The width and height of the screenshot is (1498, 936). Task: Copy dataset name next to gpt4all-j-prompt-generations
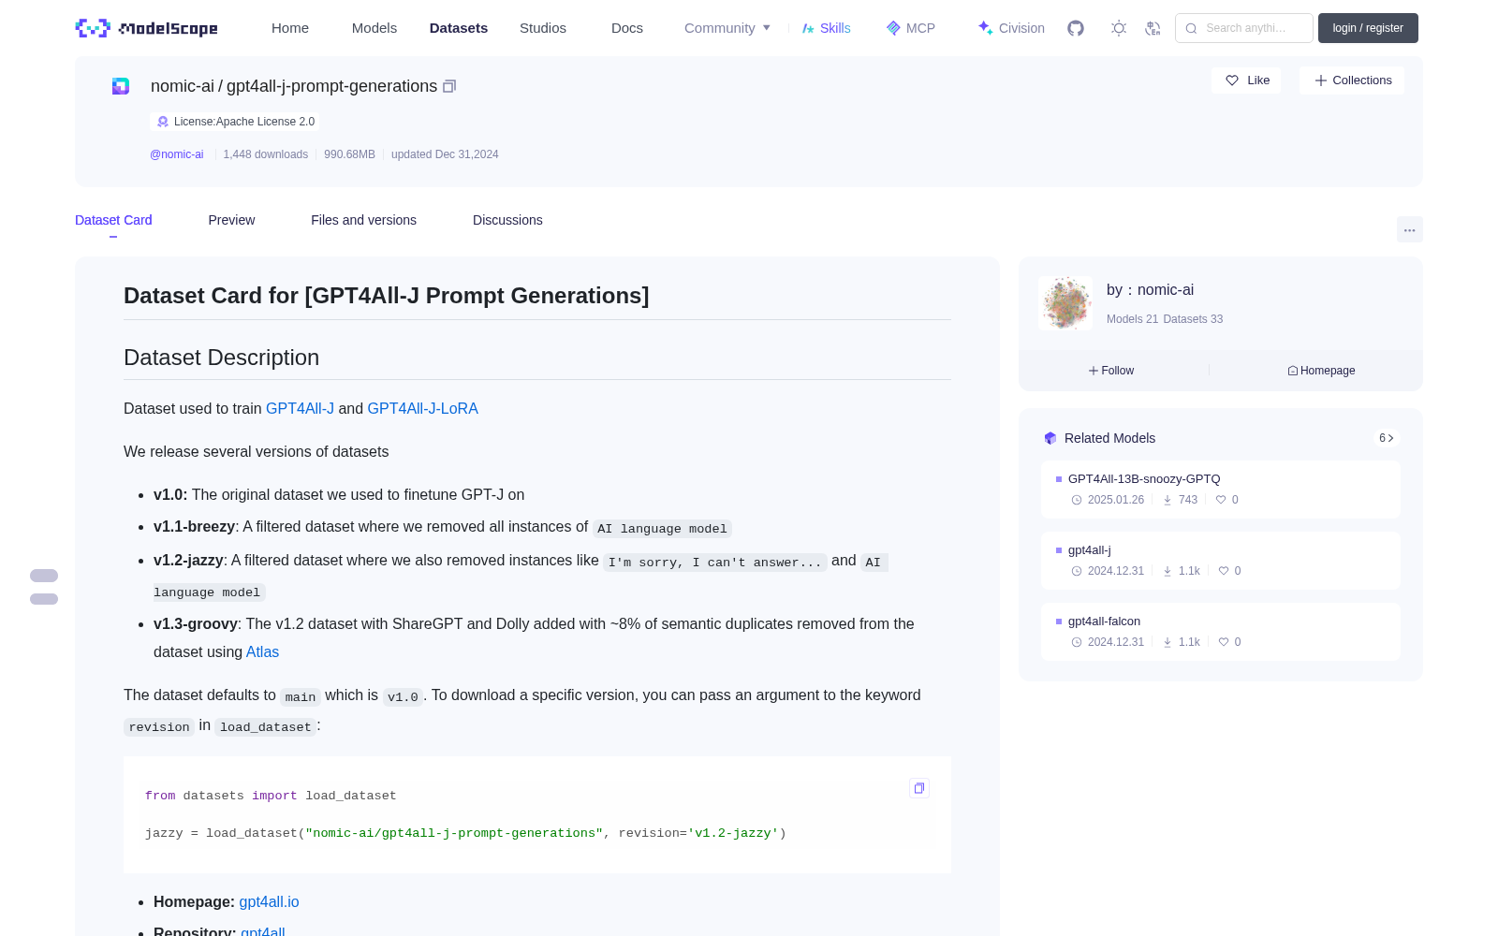449,86
